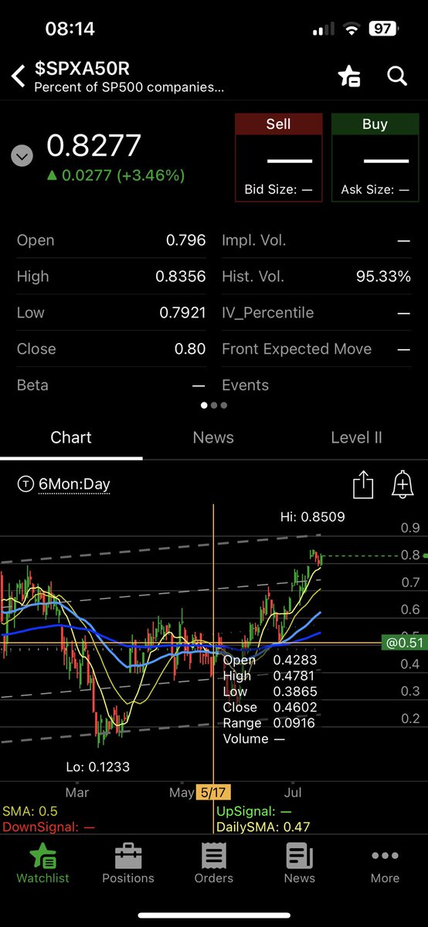Open Positions briefcase in bottom navigation

click(x=128, y=864)
